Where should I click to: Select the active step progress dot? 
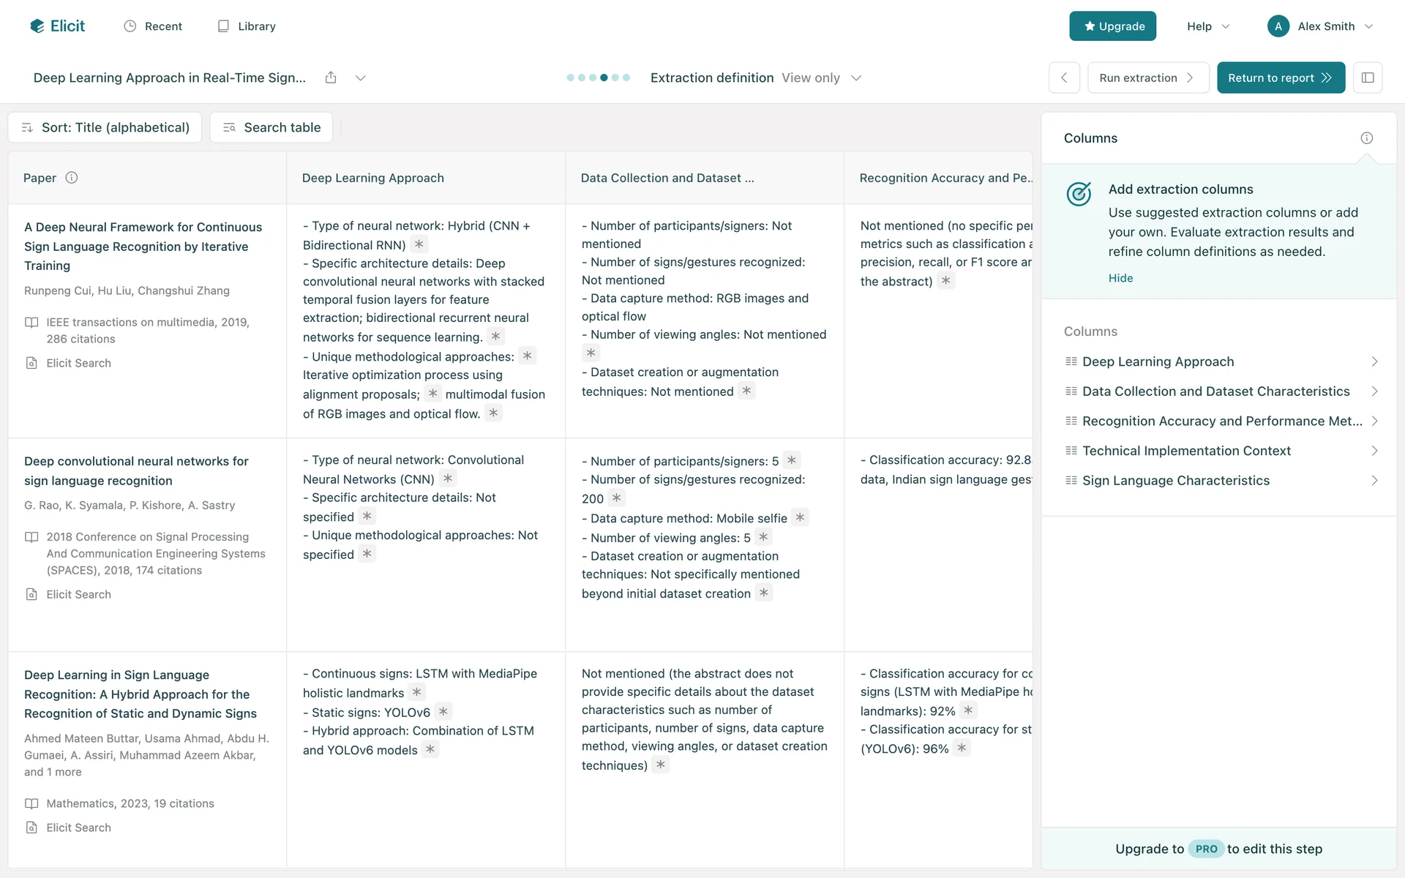tap(604, 78)
